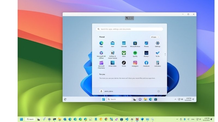The width and height of the screenshot is (218, 122).
Task: Open the remote window clock showing 4:30 PM
Action: (x=188, y=99)
